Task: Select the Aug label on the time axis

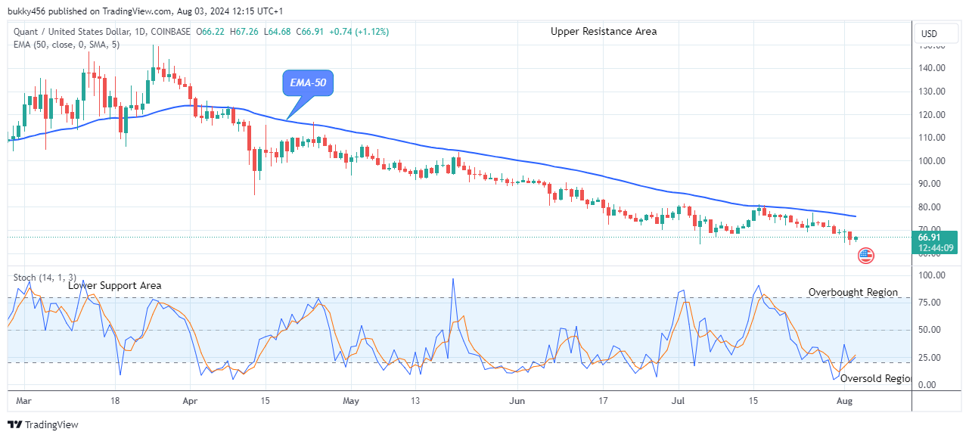Action: coord(844,401)
